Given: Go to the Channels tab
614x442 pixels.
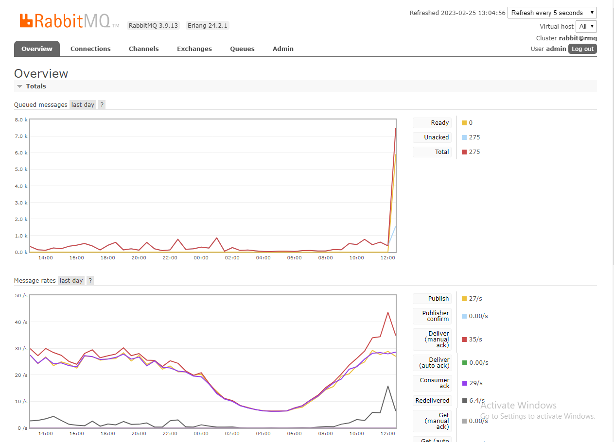Looking at the screenshot, I should click(144, 49).
